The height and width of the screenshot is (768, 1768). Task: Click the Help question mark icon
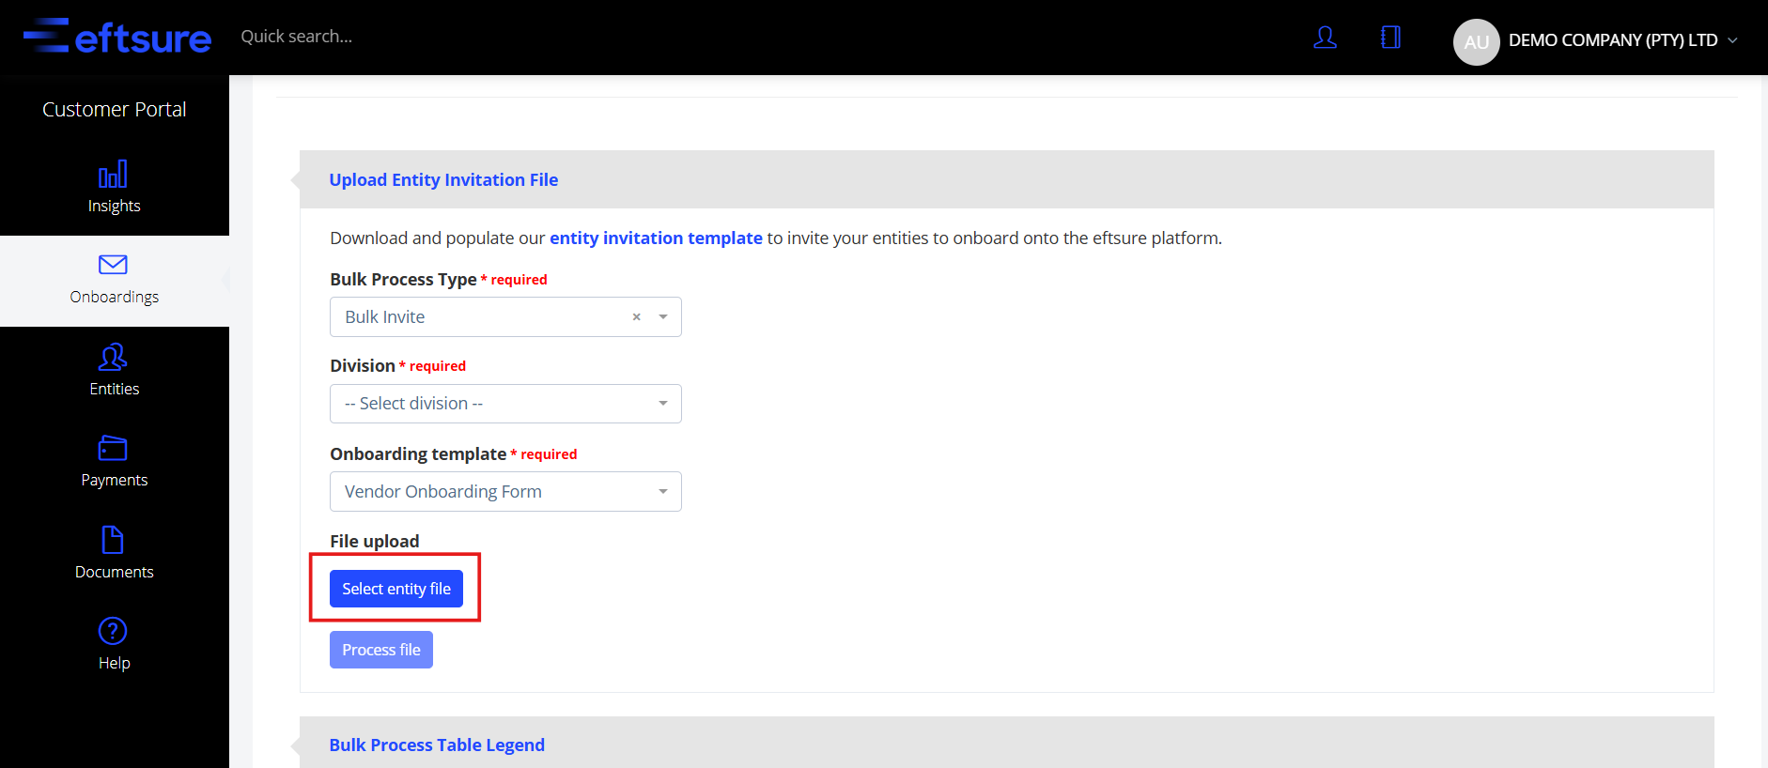(x=113, y=631)
